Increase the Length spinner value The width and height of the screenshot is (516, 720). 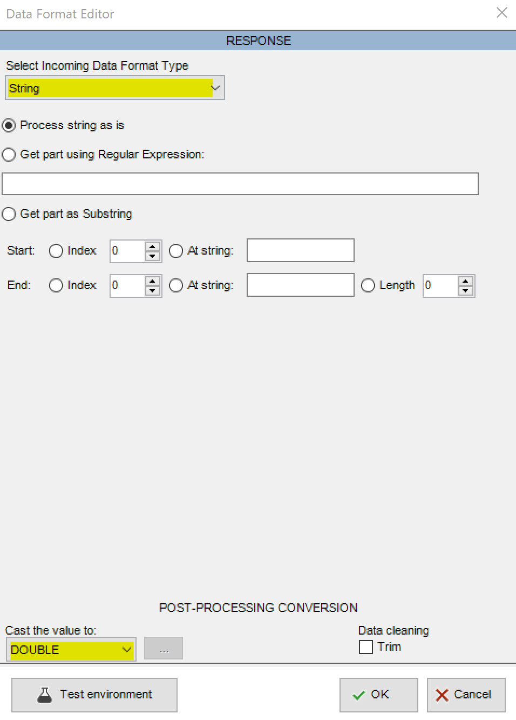coord(465,281)
